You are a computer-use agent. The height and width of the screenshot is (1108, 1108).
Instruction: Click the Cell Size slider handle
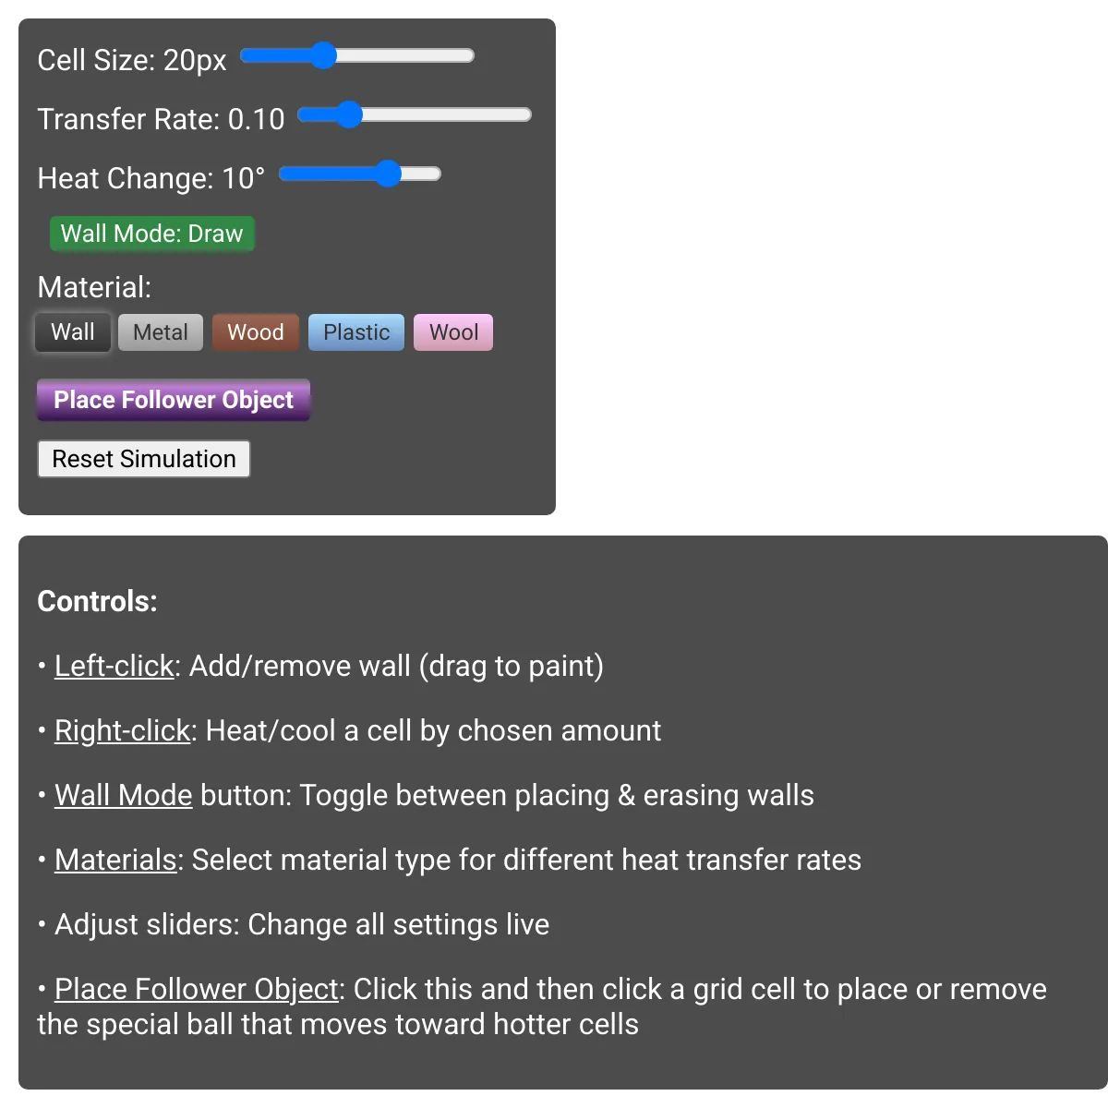pyautogui.click(x=322, y=55)
